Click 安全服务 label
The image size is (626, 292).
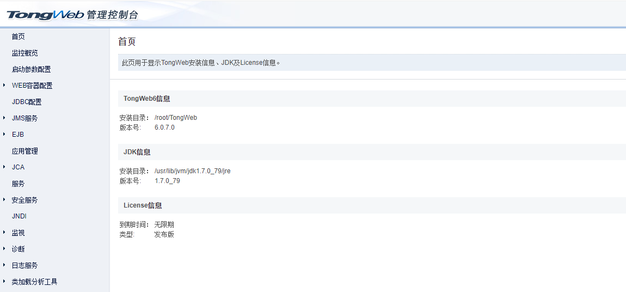pyautogui.click(x=24, y=200)
